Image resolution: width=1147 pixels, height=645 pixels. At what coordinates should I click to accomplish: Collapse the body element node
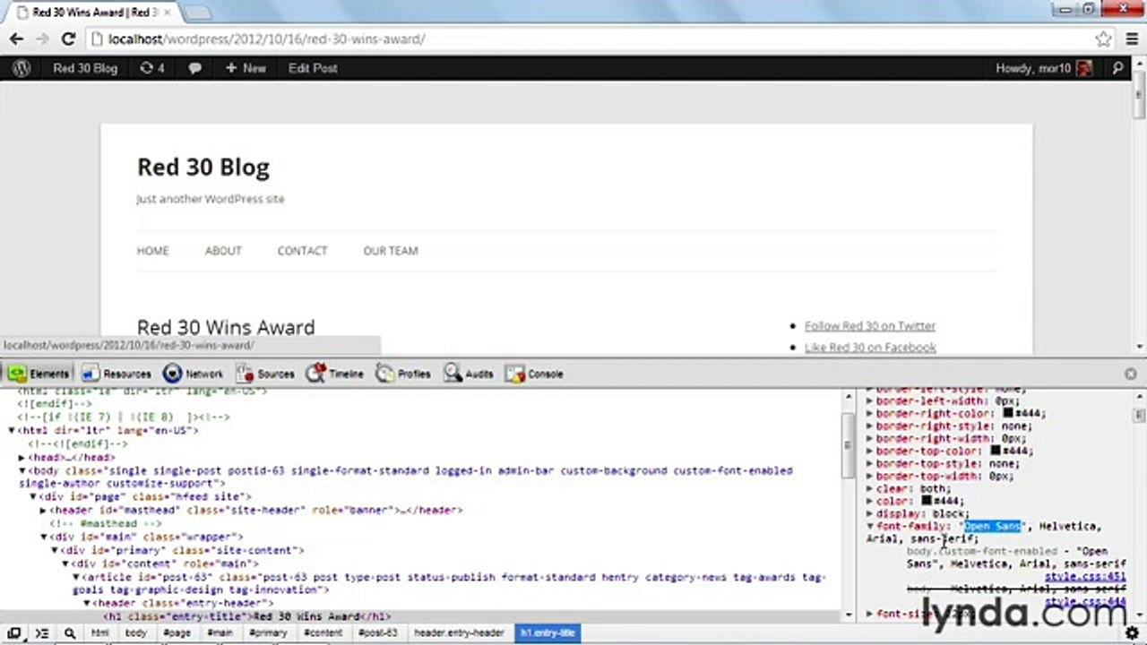coord(22,470)
